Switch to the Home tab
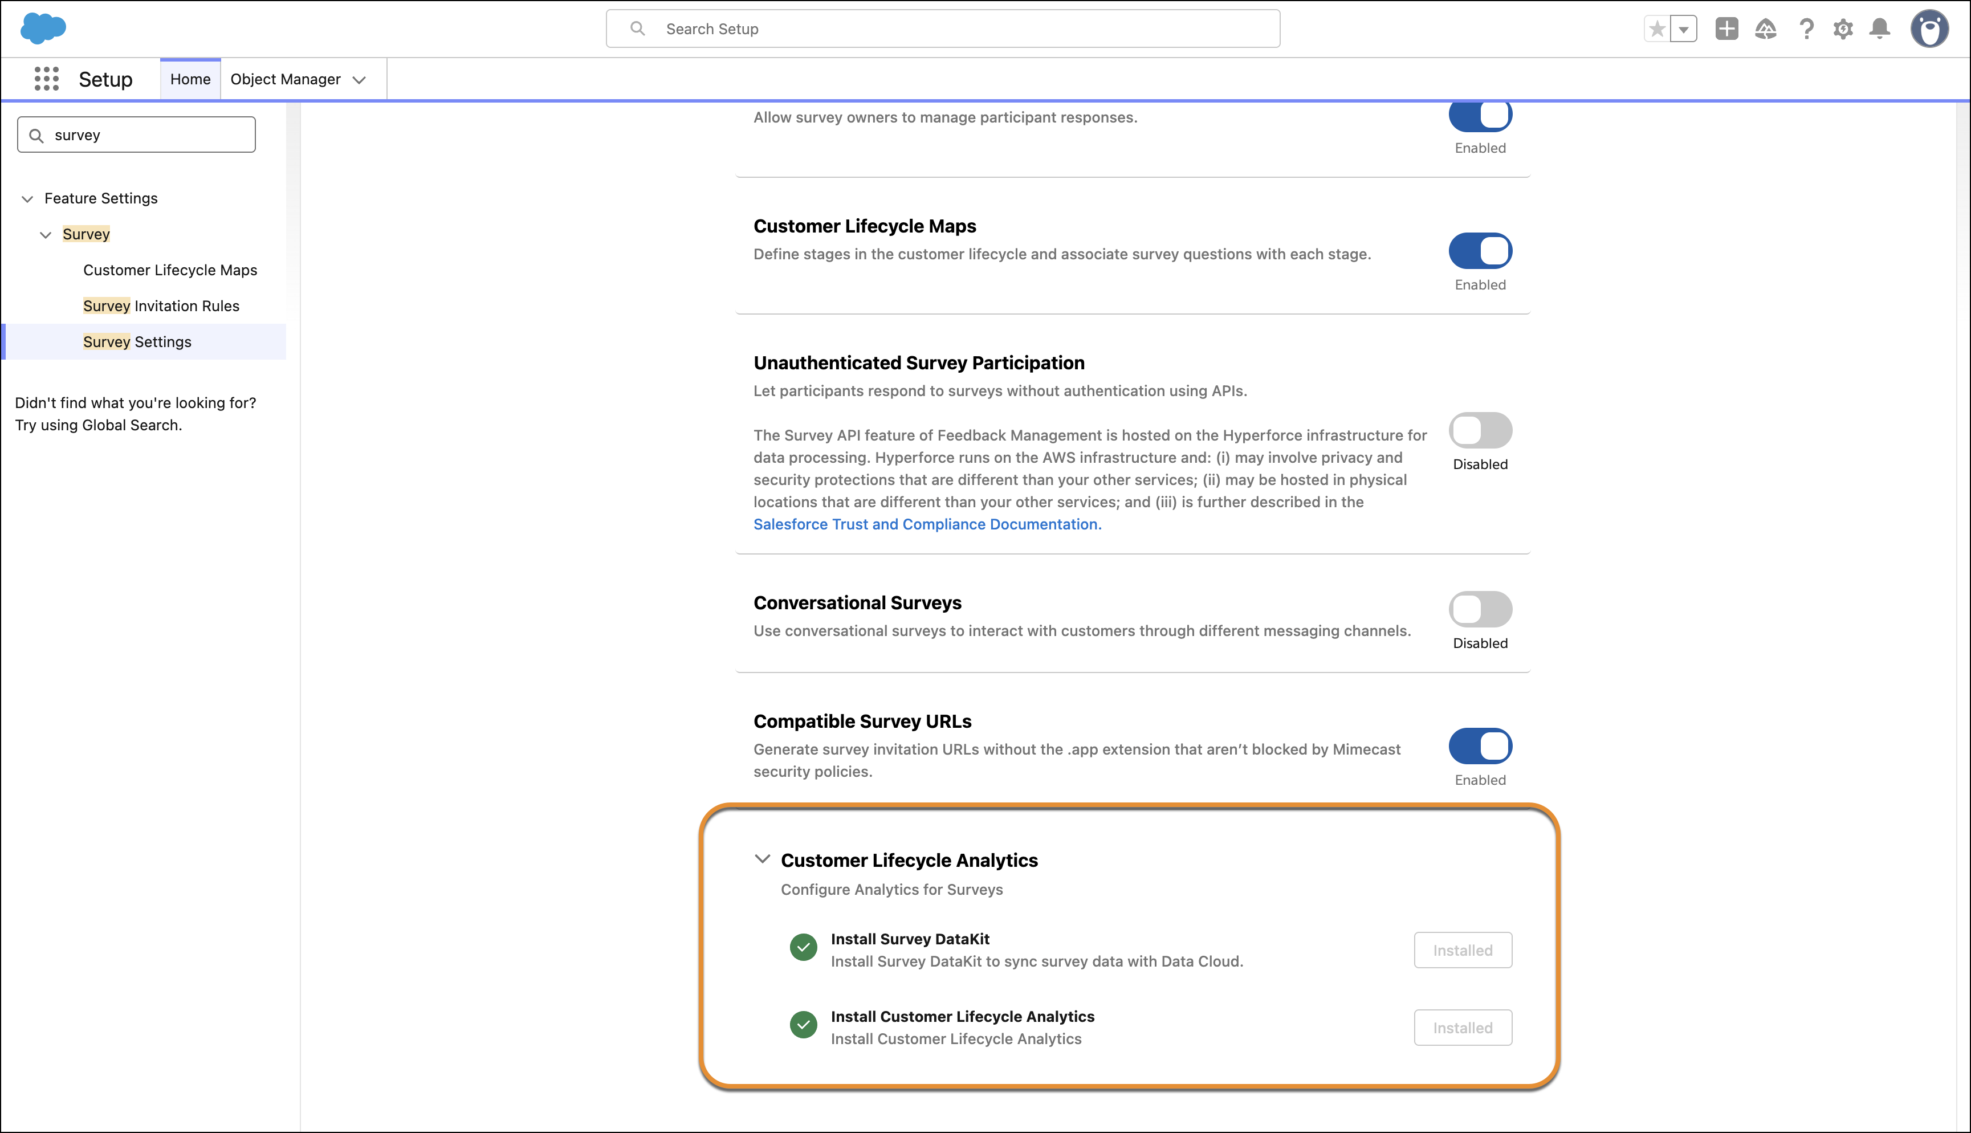This screenshot has height=1133, width=1971. 190,79
